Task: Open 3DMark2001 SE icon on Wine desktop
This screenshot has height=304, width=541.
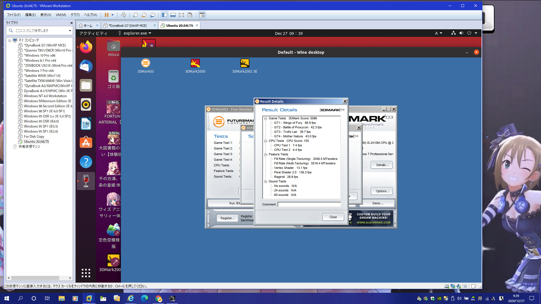Action: (245, 66)
